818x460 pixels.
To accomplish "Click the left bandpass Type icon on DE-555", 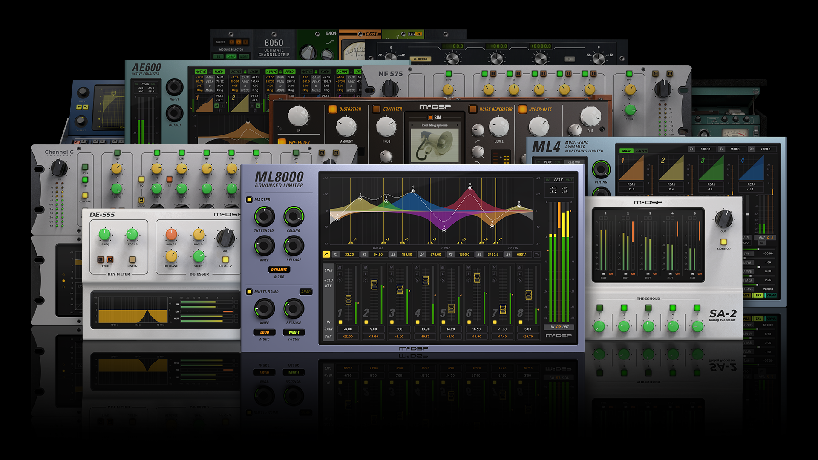I will coord(101,260).
